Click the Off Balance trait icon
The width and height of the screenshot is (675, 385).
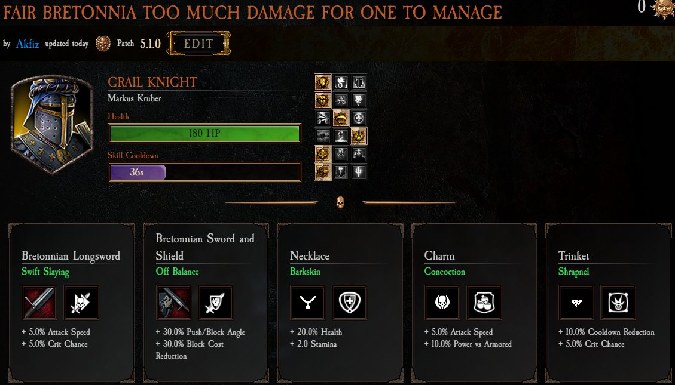click(215, 303)
